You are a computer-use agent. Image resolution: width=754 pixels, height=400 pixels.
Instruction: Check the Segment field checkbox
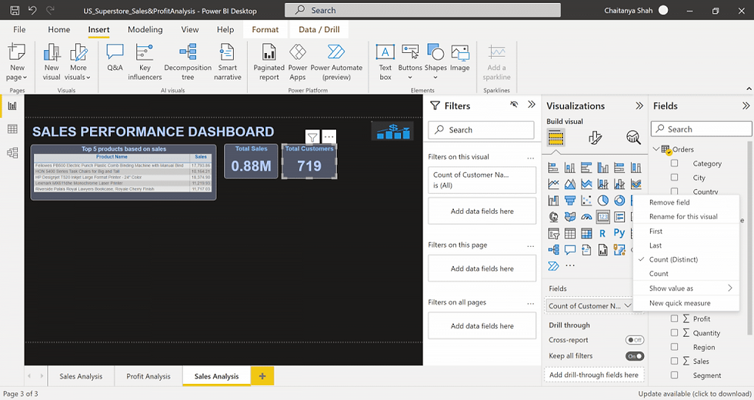point(674,375)
